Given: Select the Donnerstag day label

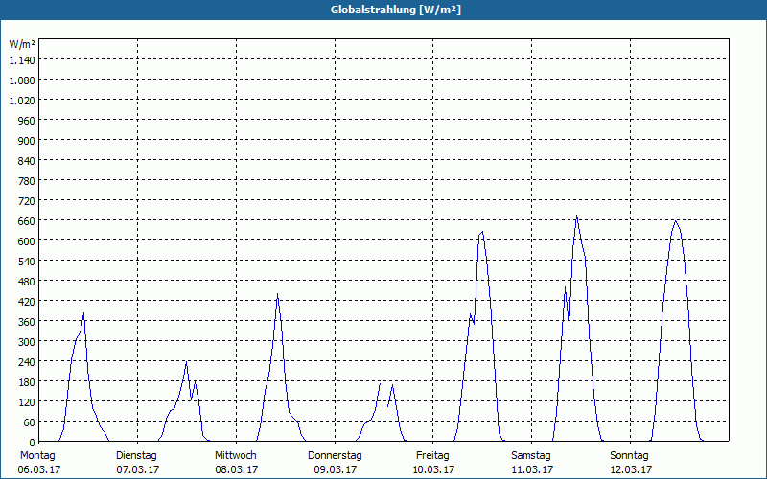Looking at the screenshot, I should click(335, 456).
